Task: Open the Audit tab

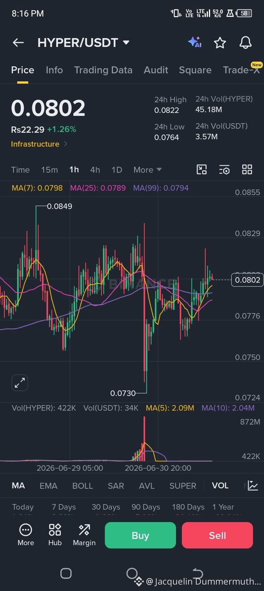Action: (x=156, y=70)
